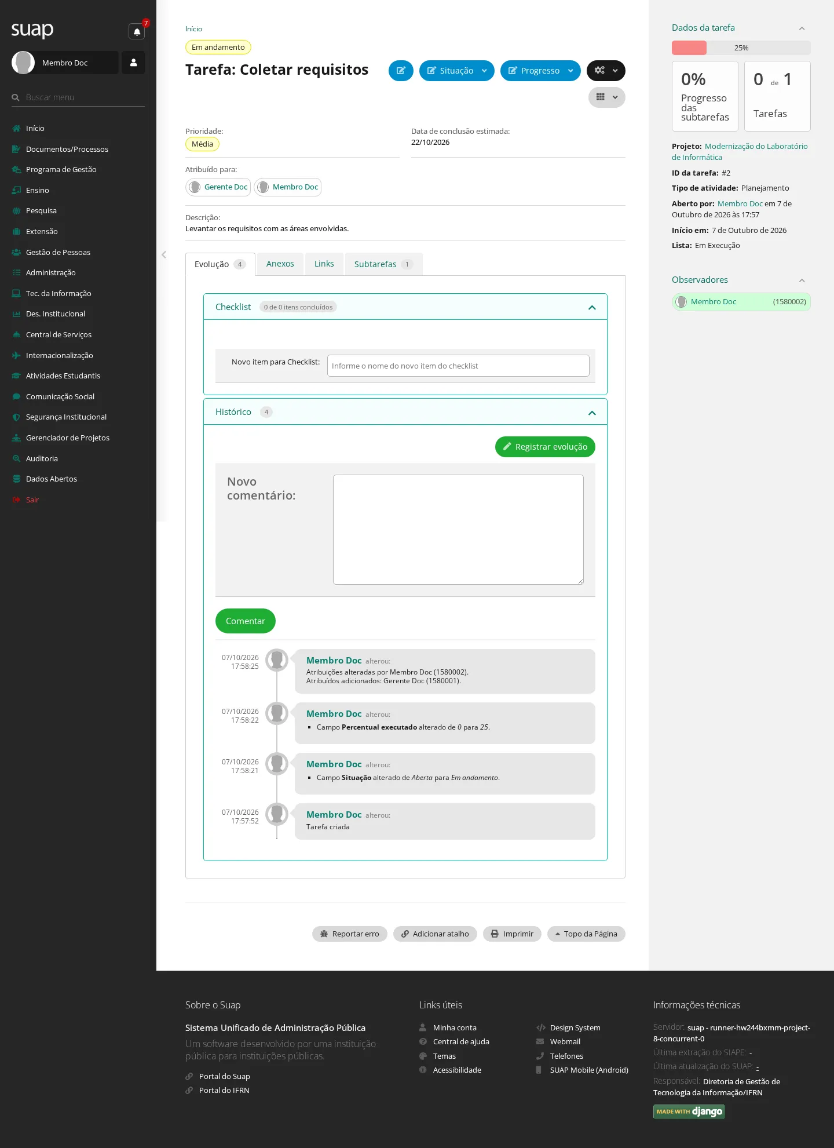The height and width of the screenshot is (1148, 834).
Task: Click the suap logo
Action: 32,30
